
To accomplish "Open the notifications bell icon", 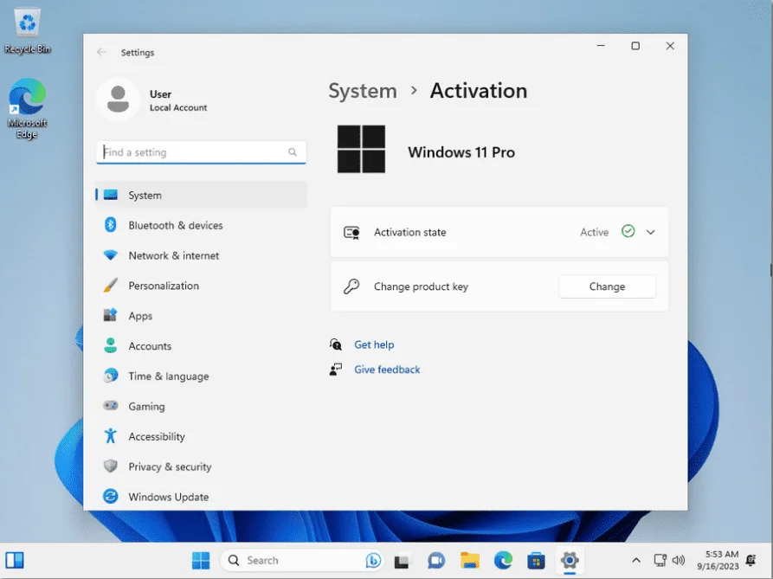I will tap(750, 560).
